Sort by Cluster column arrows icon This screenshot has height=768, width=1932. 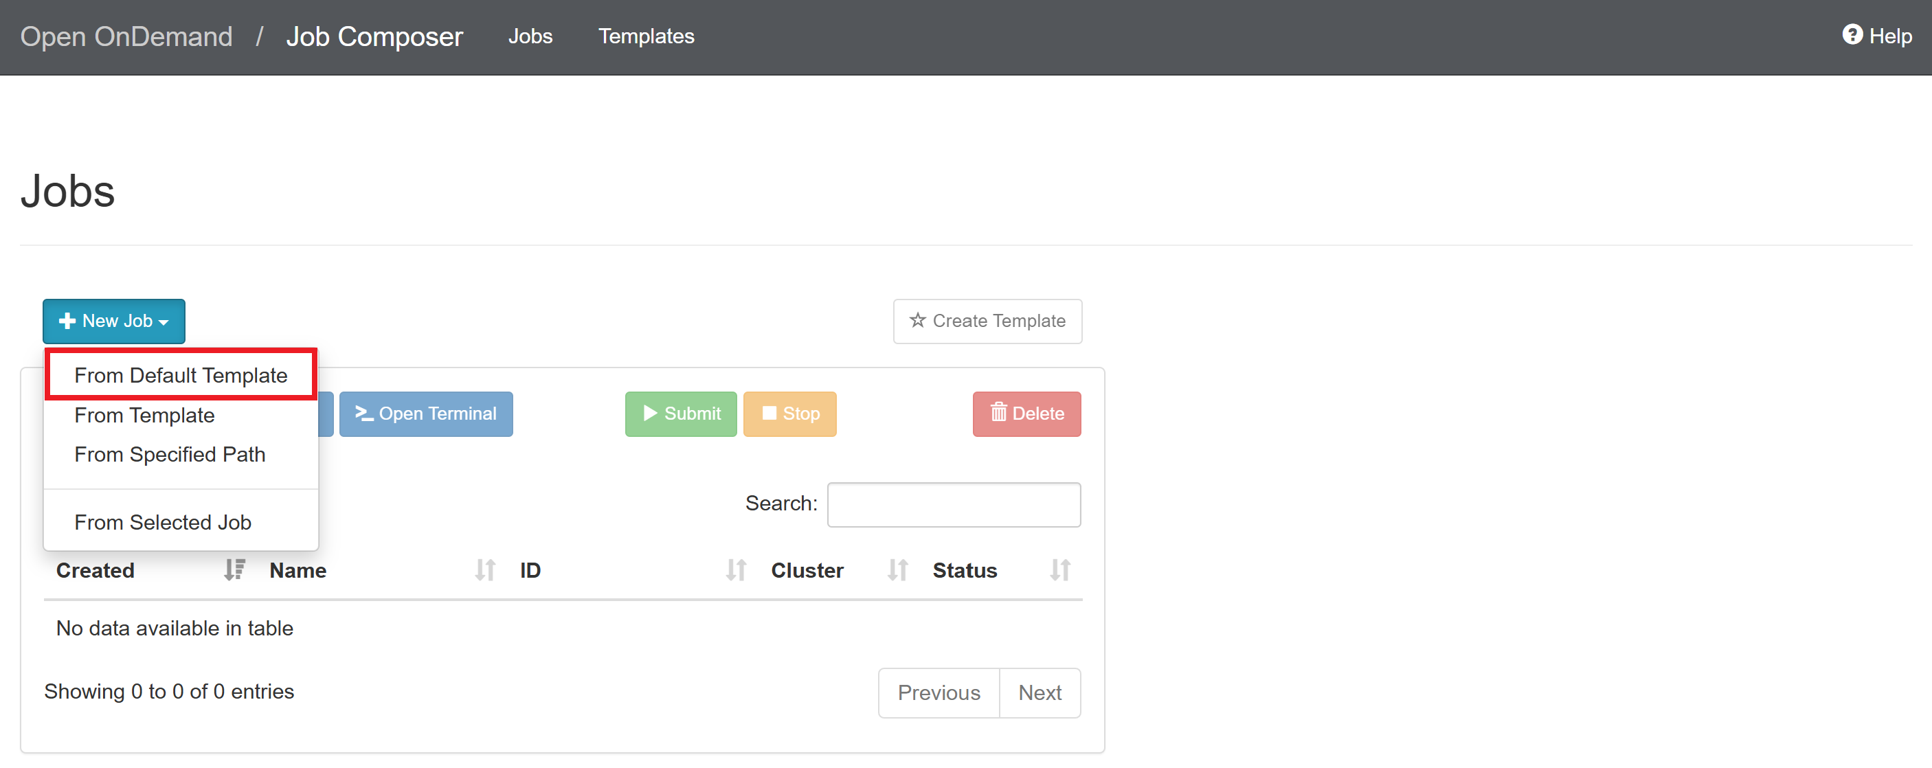pyautogui.click(x=897, y=570)
